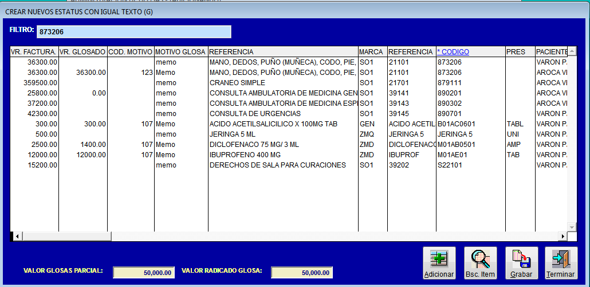Select the DICLOFENACO 75 MG/ 3 ML cell
590x287 pixels.
[283, 145]
